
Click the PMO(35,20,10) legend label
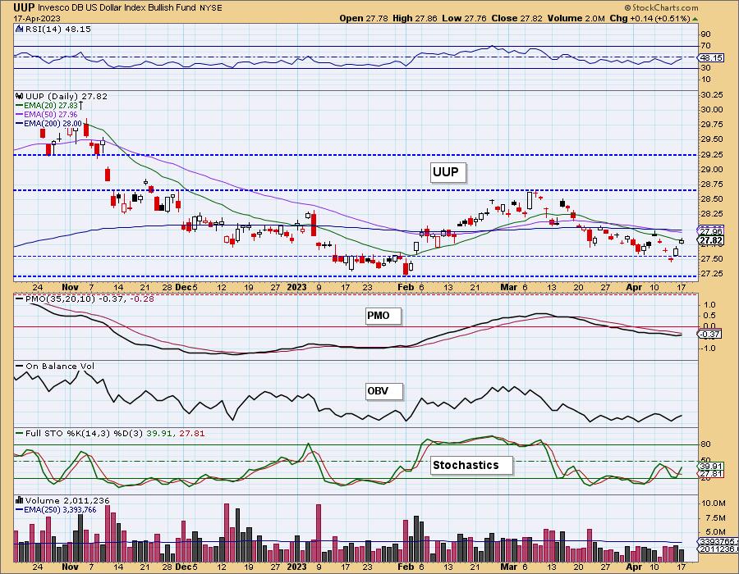85,298
